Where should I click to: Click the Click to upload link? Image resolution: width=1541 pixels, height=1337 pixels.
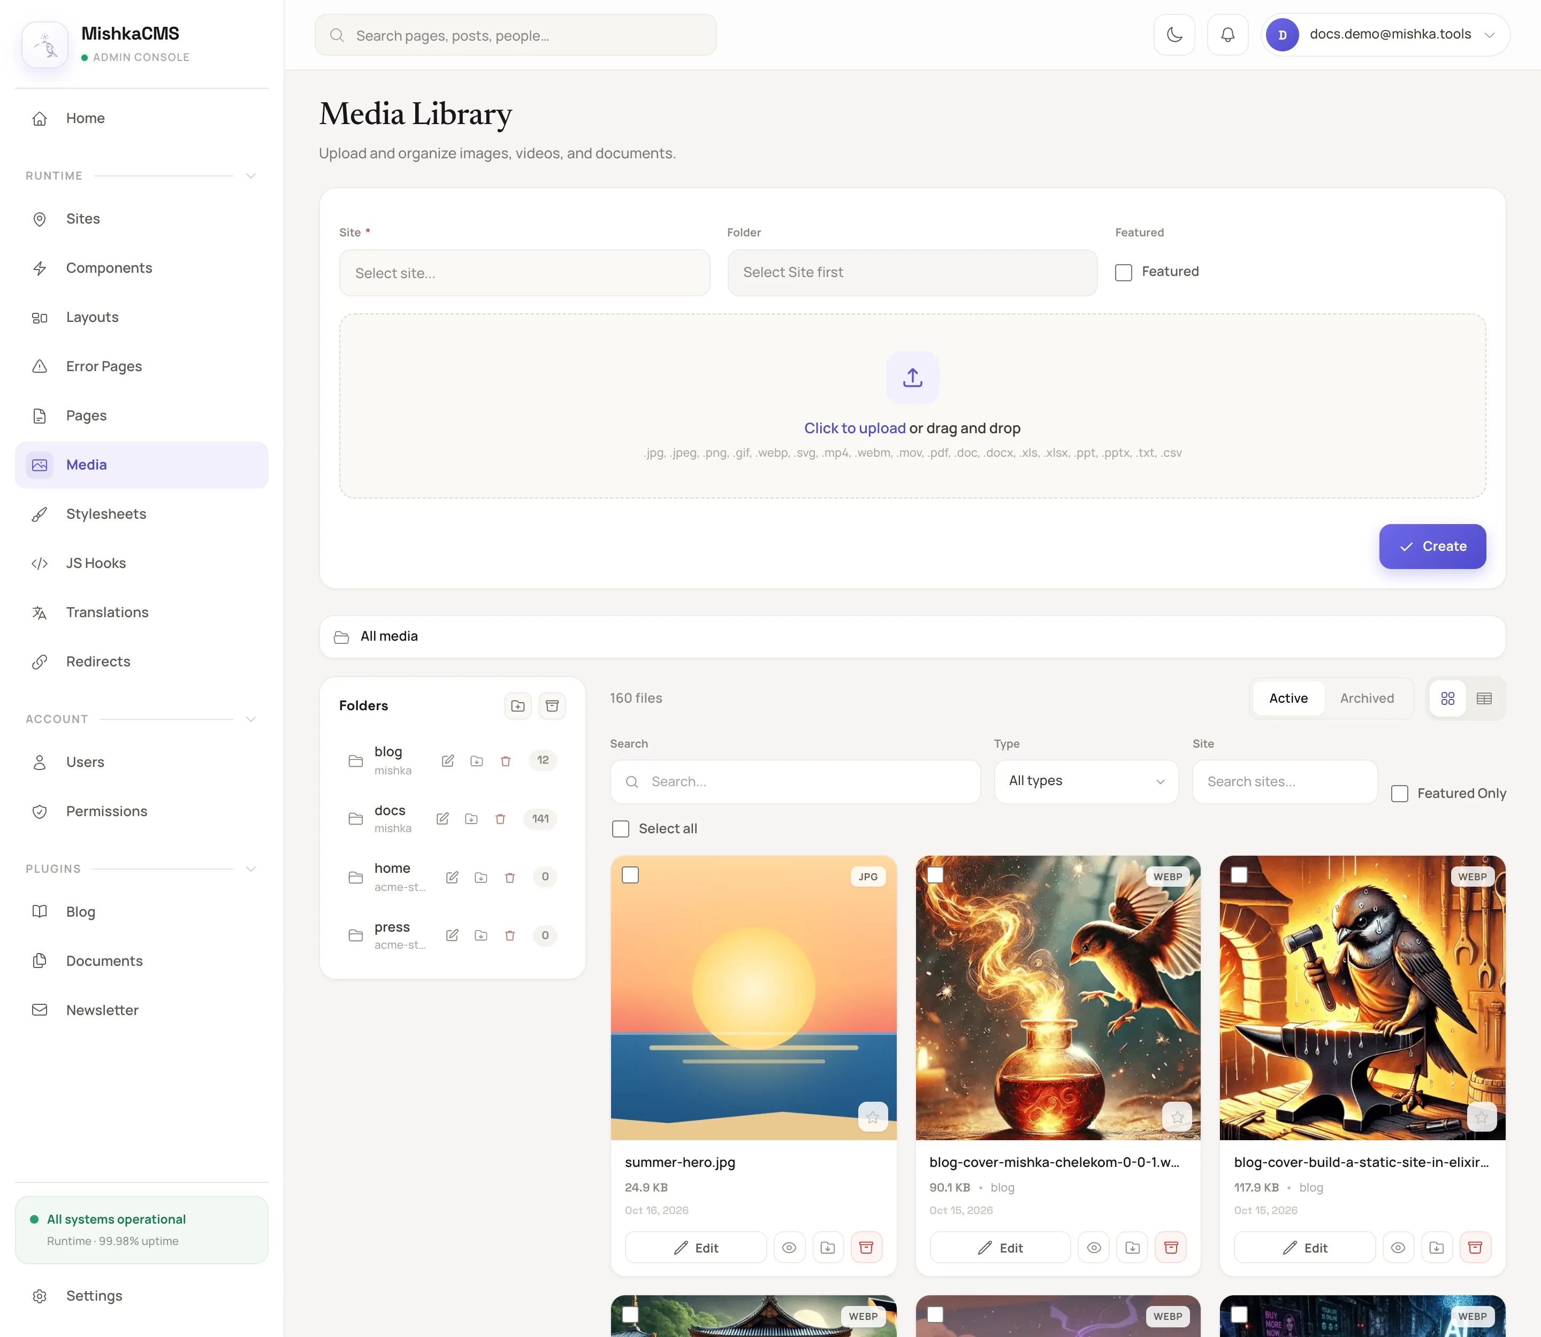coord(855,428)
